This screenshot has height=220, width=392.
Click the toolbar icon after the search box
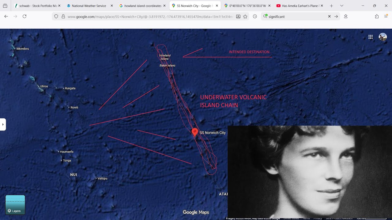[346, 16]
